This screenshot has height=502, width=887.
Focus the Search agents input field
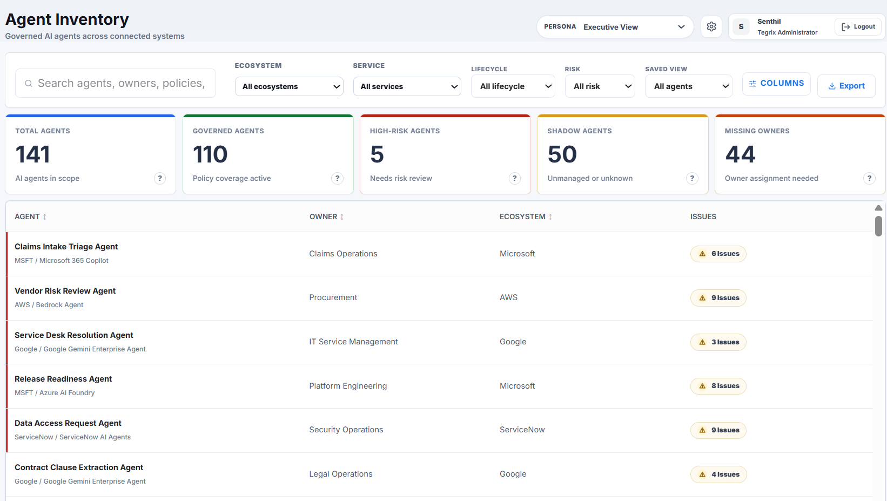pyautogui.click(x=116, y=83)
